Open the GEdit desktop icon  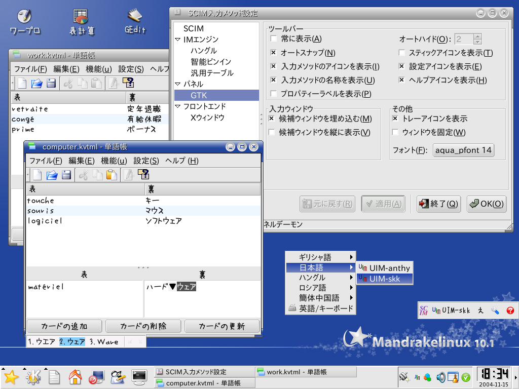click(135, 21)
